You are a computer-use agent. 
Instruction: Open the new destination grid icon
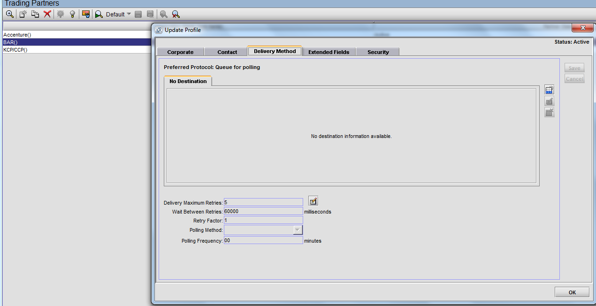click(549, 89)
